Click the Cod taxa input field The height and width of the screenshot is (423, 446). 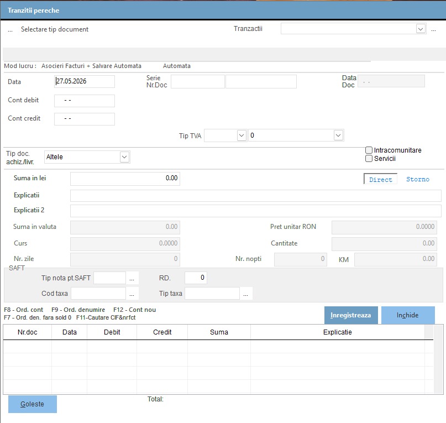coord(98,294)
